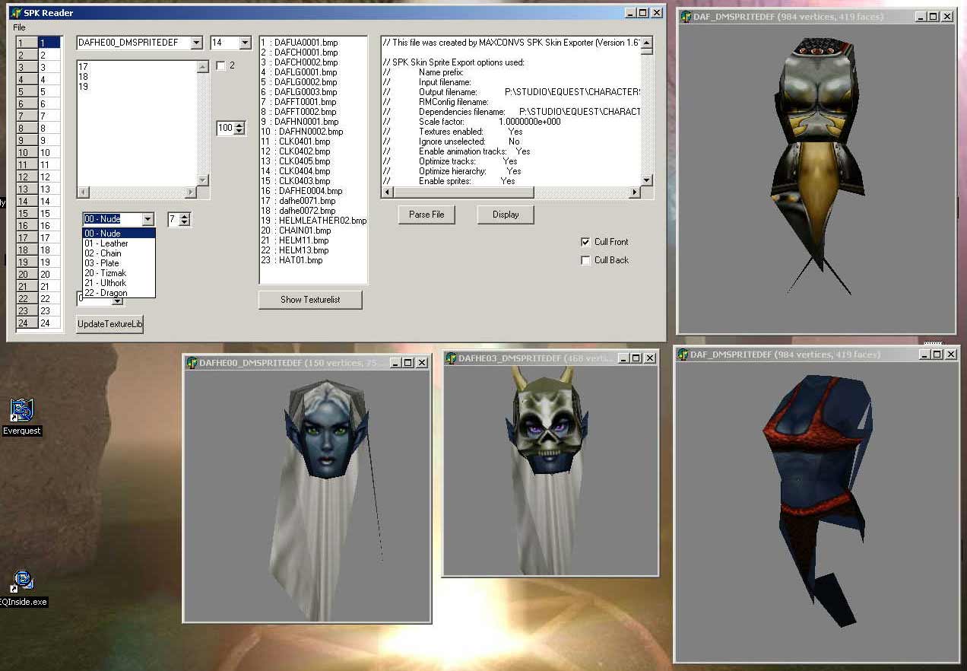Expand the DAFHE00_DMSPRITEDEF combo box
Image resolution: width=967 pixels, height=671 pixels.
click(x=196, y=43)
